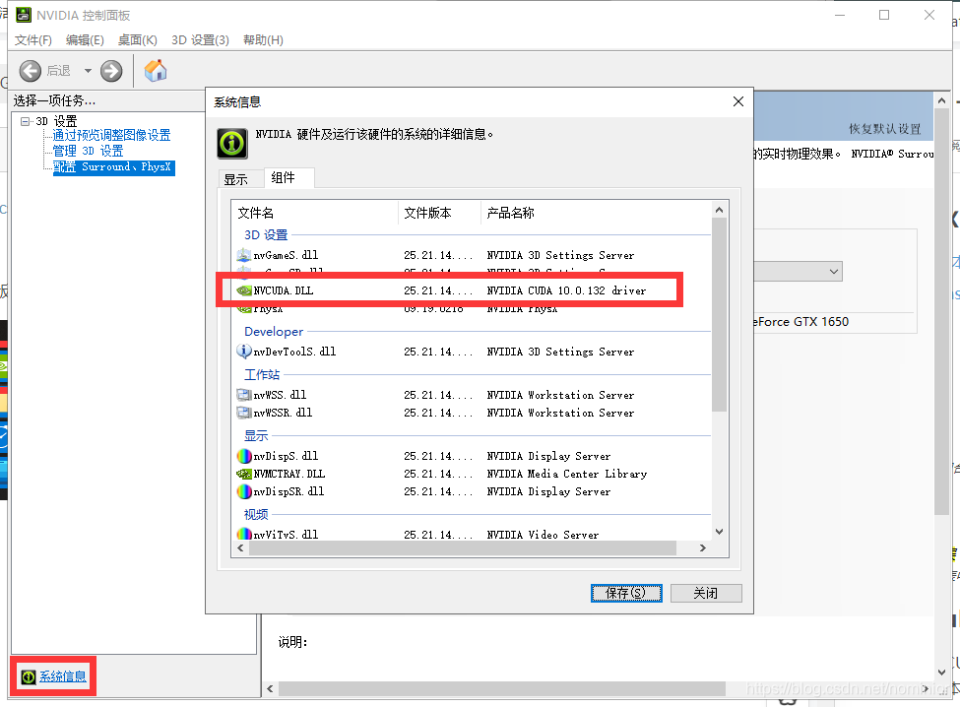This screenshot has width=960, height=707.
Task: Select the NVIDIA CUDA 10.0.132 driver text
Action: [x=566, y=290]
